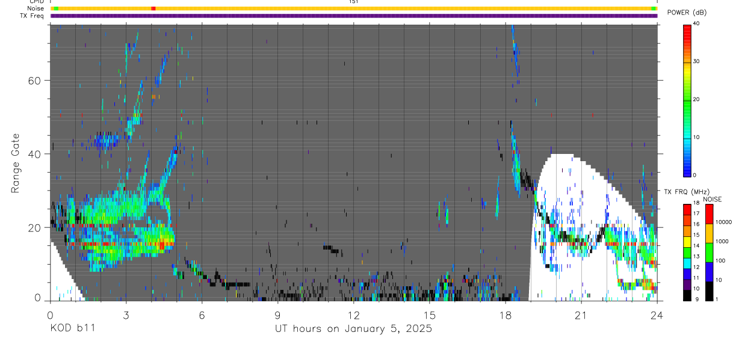Click the 0 tick on the POWER scale
Image resolution: width=739 pixels, height=341 pixels.
(695, 175)
